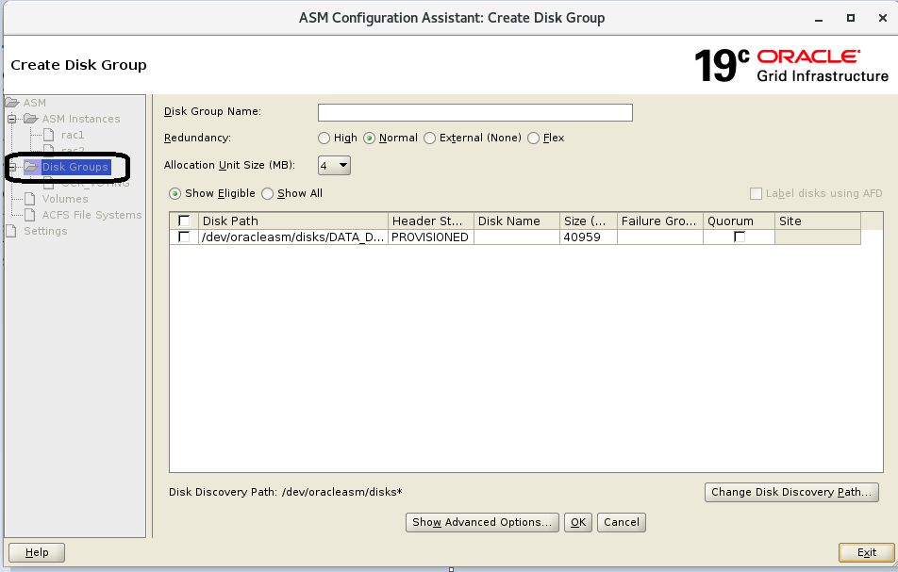Click Show Advanced Options
Screen dimensions: 898x572
(482, 522)
